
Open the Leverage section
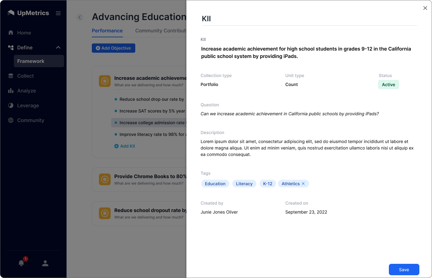tap(28, 106)
